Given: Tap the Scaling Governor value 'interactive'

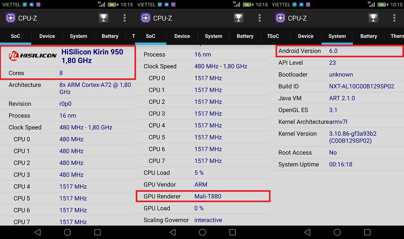Looking at the screenshot, I should 208,220.
